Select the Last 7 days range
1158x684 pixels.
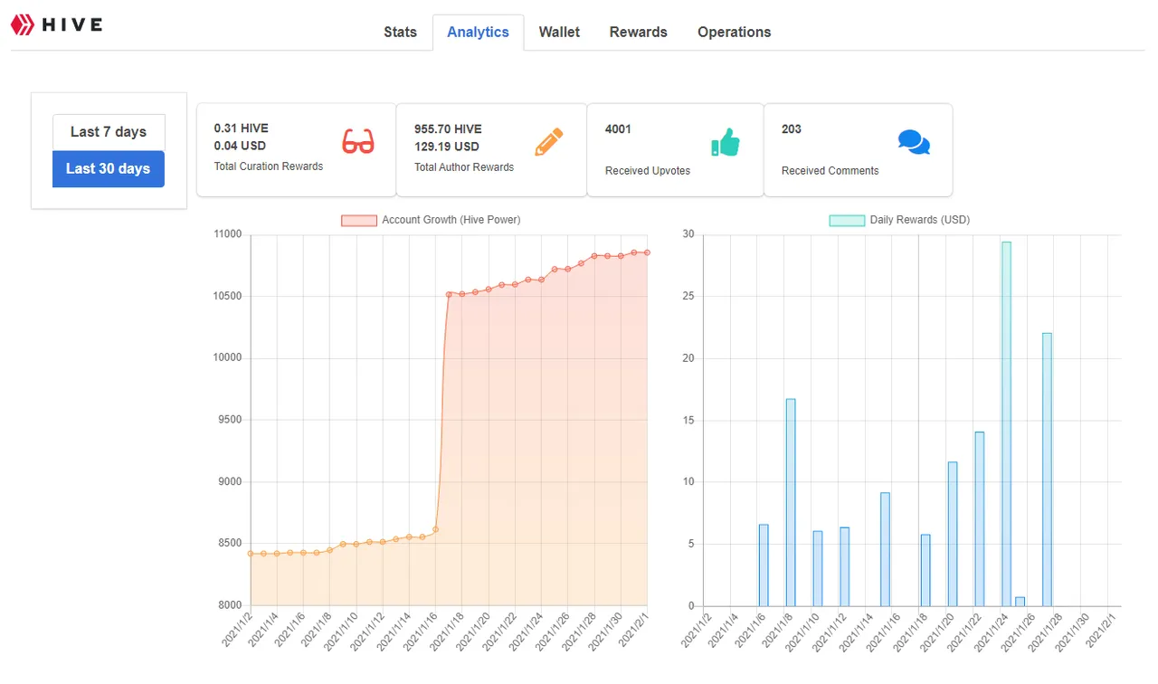tap(109, 132)
